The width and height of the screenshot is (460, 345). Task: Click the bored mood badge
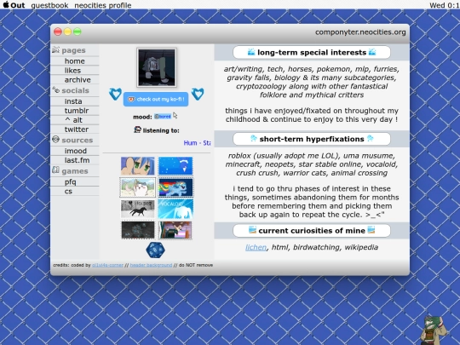click(163, 117)
